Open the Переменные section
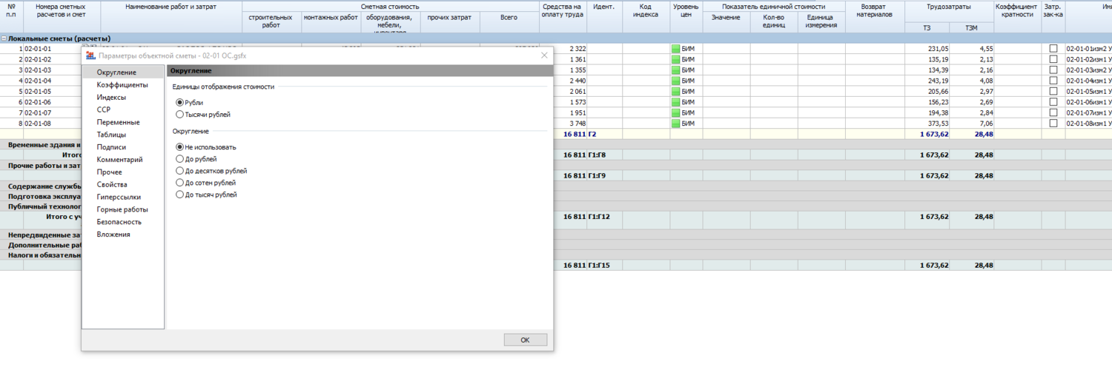 (123, 122)
